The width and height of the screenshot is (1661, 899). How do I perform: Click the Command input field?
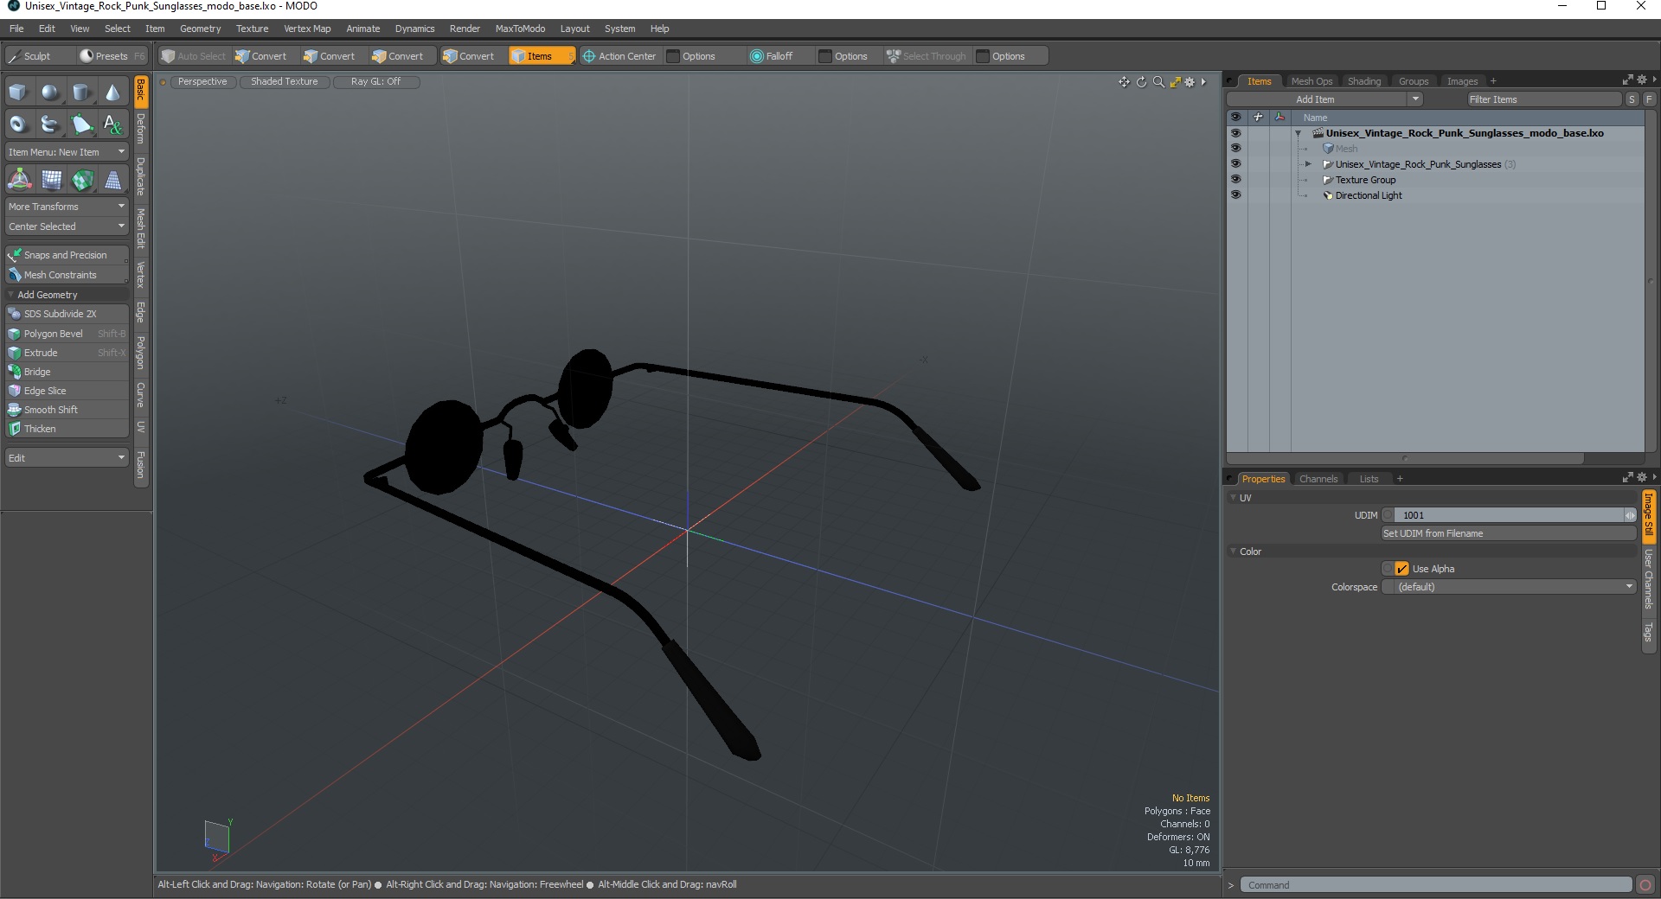(x=1436, y=885)
